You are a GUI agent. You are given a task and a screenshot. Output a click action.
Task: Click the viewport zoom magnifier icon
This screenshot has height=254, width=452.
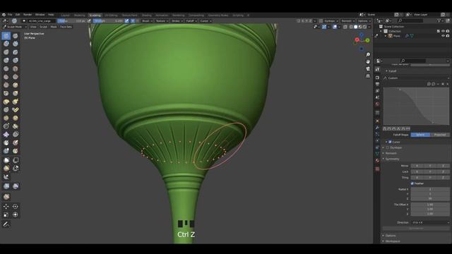tap(368, 54)
